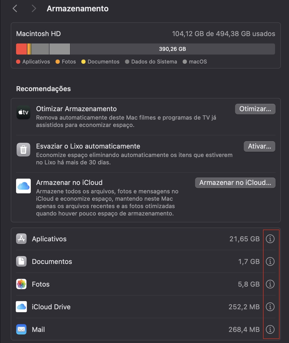This screenshot has width=289, height=343.
Task: Click the Documentos file icon
Action: pyautogui.click(x=21, y=261)
